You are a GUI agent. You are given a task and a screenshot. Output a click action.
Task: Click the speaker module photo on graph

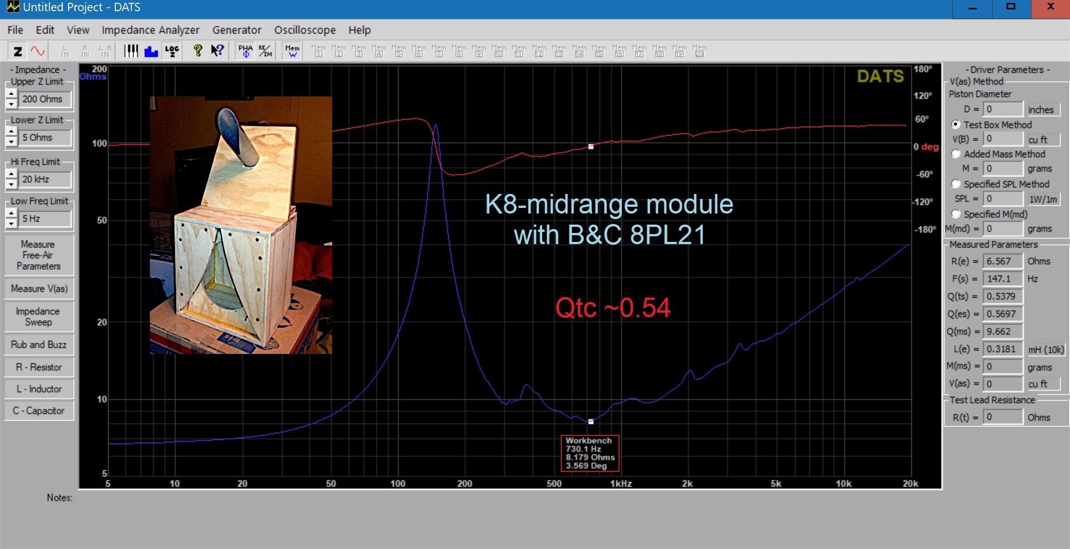tap(241, 225)
